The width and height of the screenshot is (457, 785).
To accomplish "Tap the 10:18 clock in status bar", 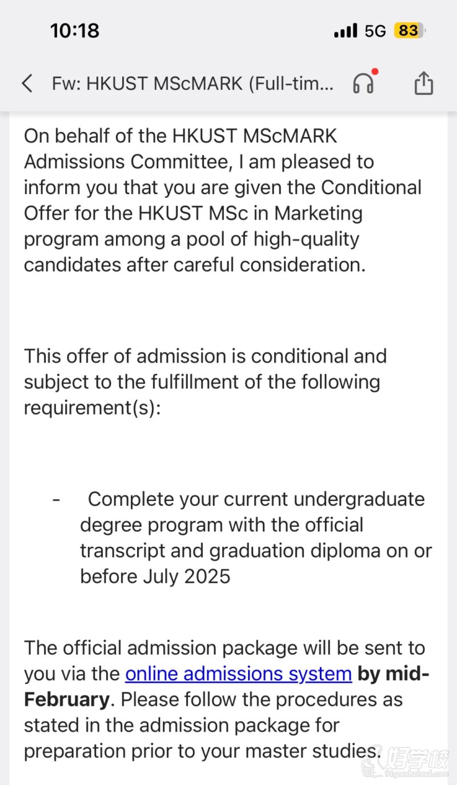I will point(75,30).
